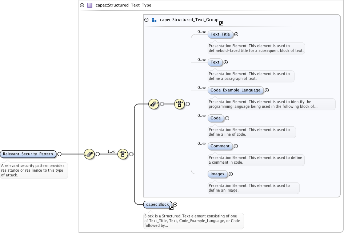Select the Code element node
Image resolution: width=344 pixels, height=233 pixels.
click(215, 118)
